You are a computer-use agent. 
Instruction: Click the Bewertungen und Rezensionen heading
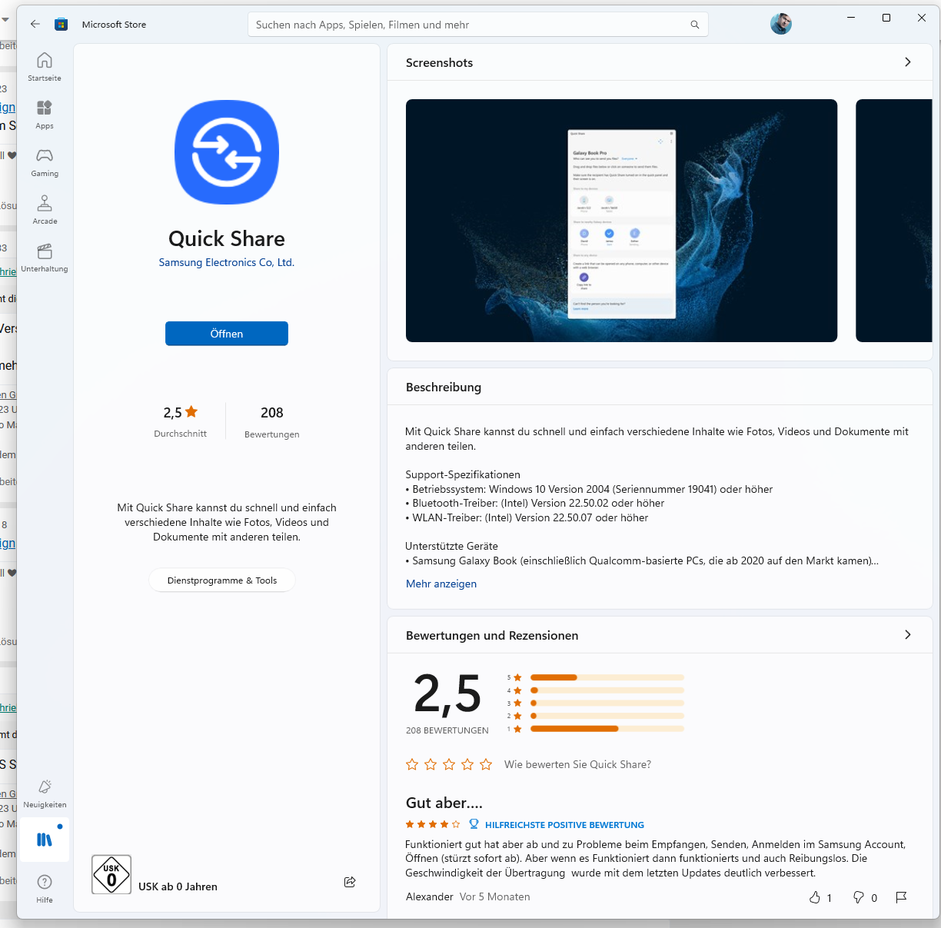[492, 636]
